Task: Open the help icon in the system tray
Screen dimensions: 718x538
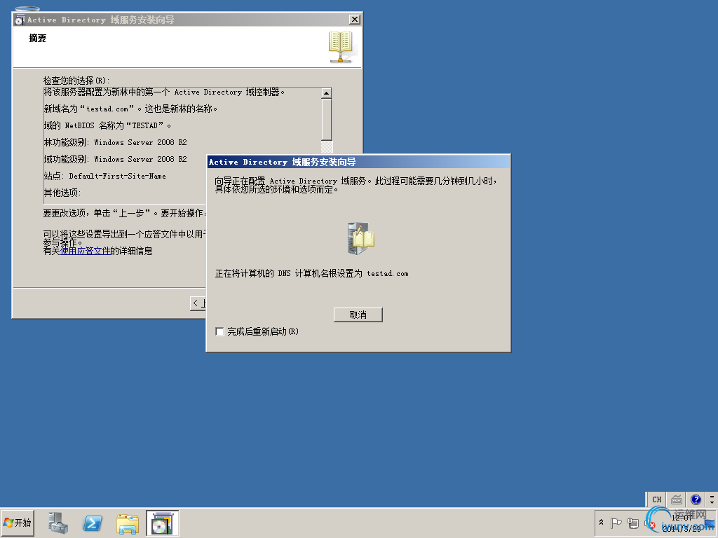Action: pos(695,499)
